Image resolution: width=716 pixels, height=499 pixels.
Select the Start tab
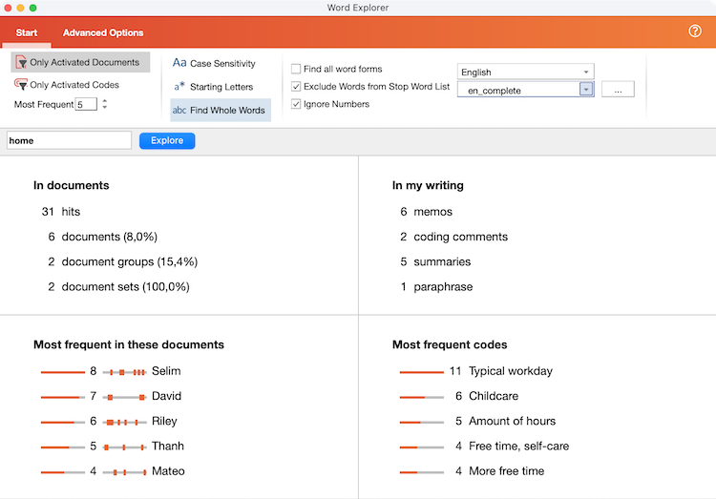26,33
